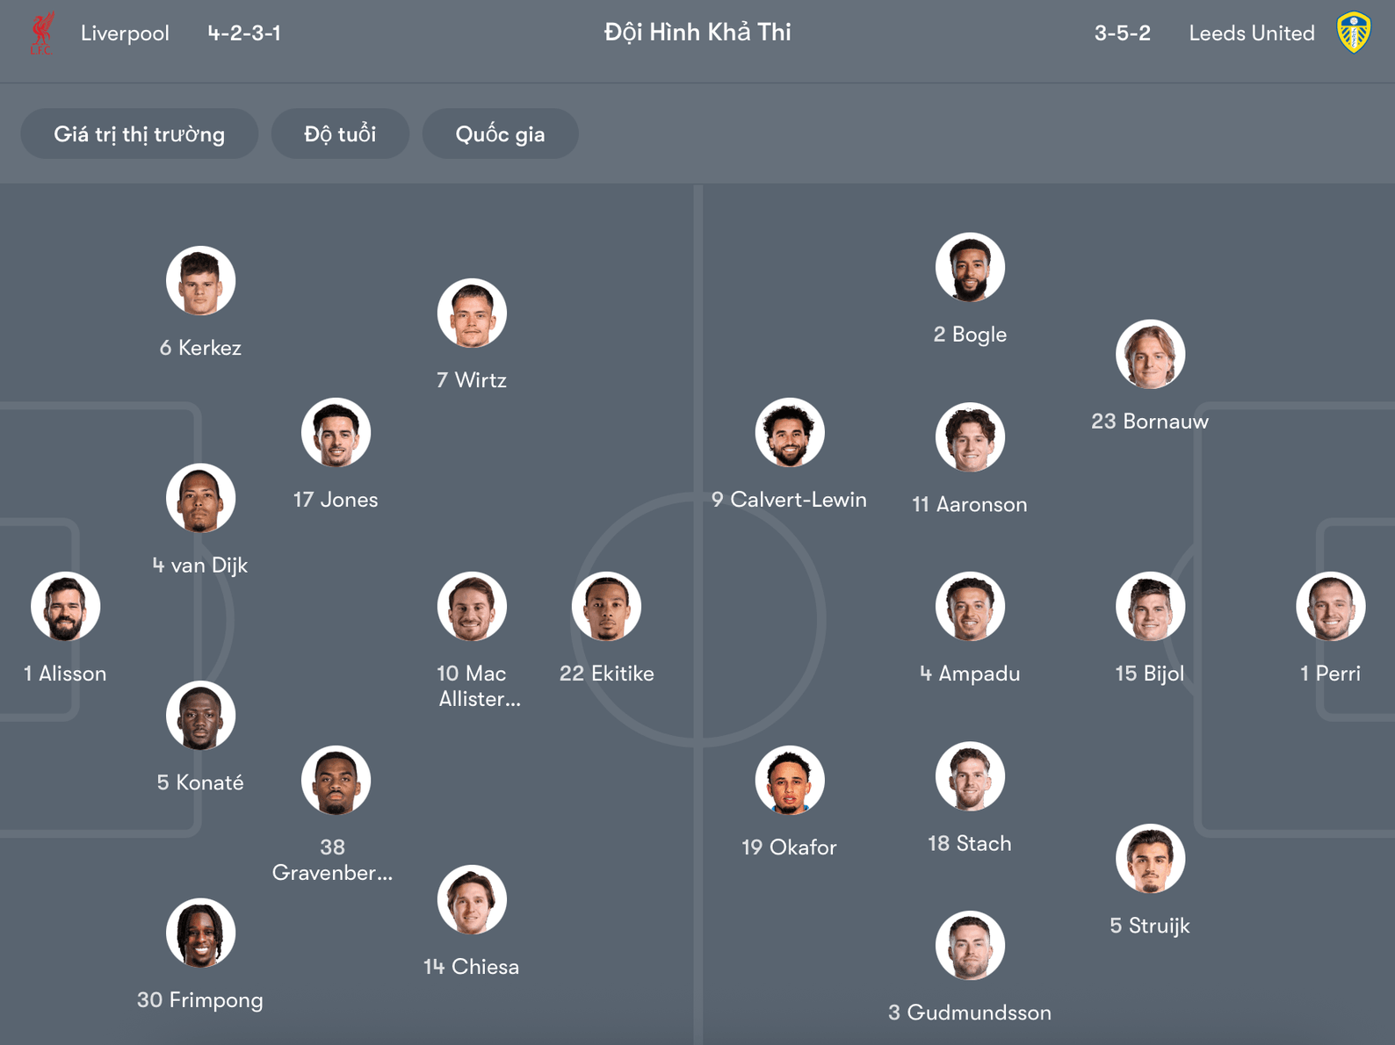Image resolution: width=1395 pixels, height=1045 pixels.
Task: Open van Dijk's player photo
Action: 200,497
